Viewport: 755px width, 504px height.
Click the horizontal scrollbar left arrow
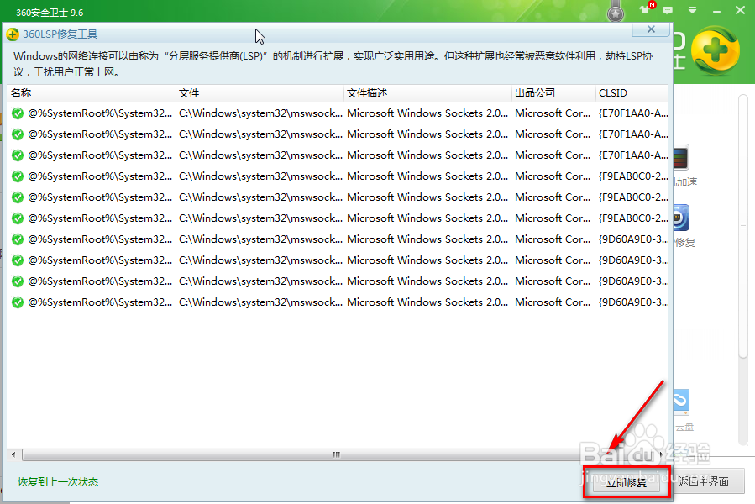click(x=13, y=454)
